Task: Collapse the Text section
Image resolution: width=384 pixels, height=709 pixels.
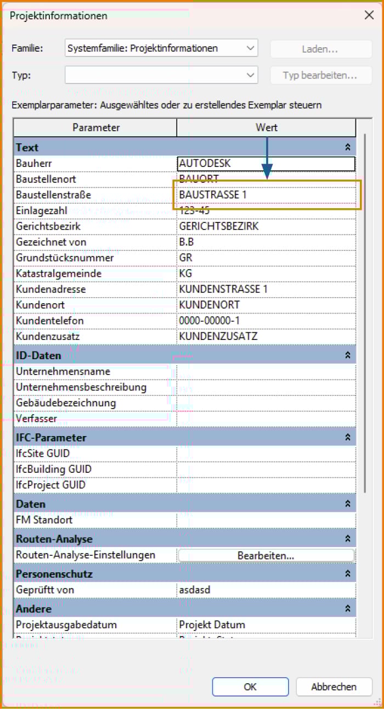Action: point(347,147)
